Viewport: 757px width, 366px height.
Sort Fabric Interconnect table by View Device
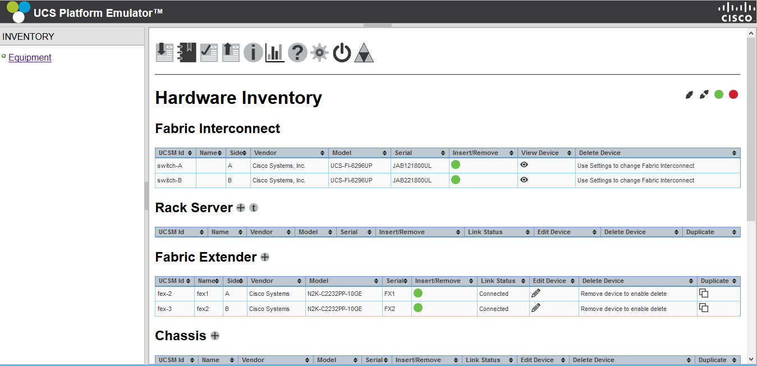(x=546, y=153)
